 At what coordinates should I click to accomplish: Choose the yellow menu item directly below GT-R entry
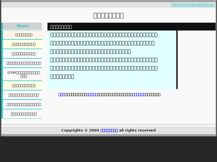pyautogui.click(x=24, y=86)
